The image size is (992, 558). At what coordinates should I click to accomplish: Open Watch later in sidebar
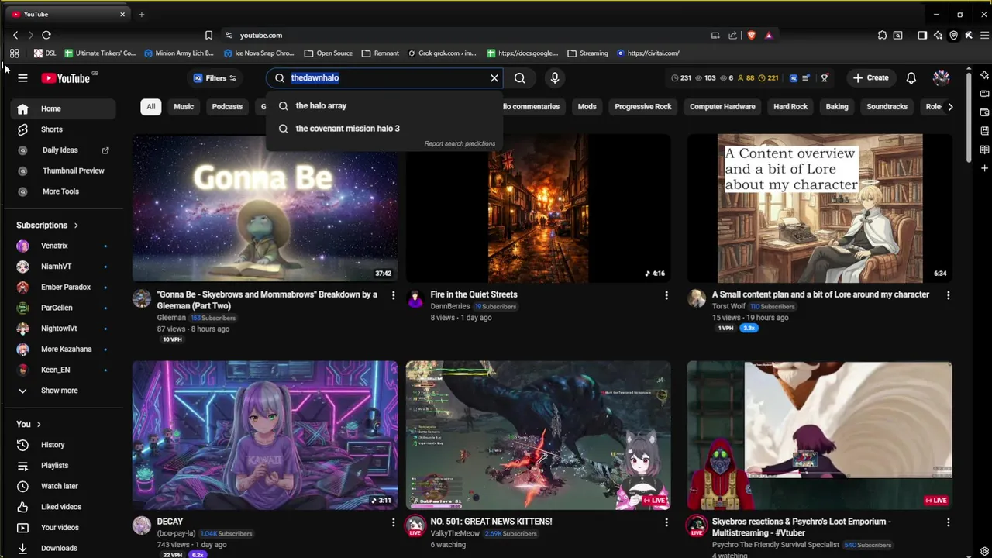(x=64, y=486)
